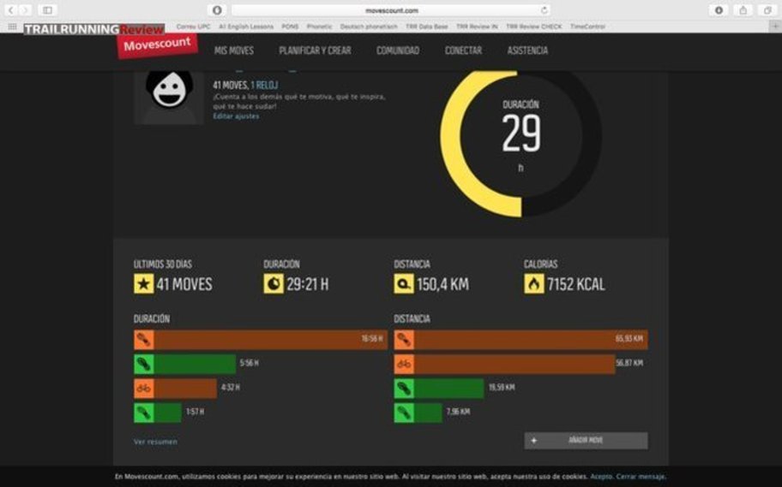Accept cookies with the Acepto link
The width and height of the screenshot is (782, 487).
(x=601, y=477)
